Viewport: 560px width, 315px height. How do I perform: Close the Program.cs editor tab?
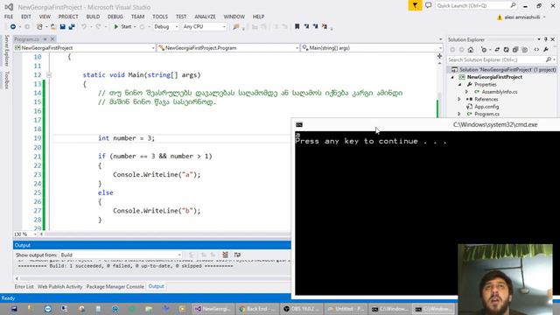pyautogui.click(x=52, y=38)
